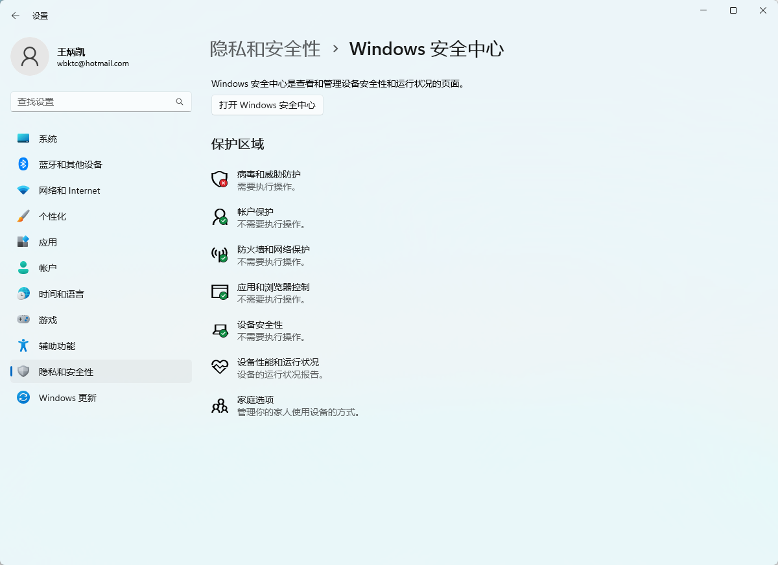
Task: Click the firewall antenna icon
Action: pyautogui.click(x=220, y=255)
